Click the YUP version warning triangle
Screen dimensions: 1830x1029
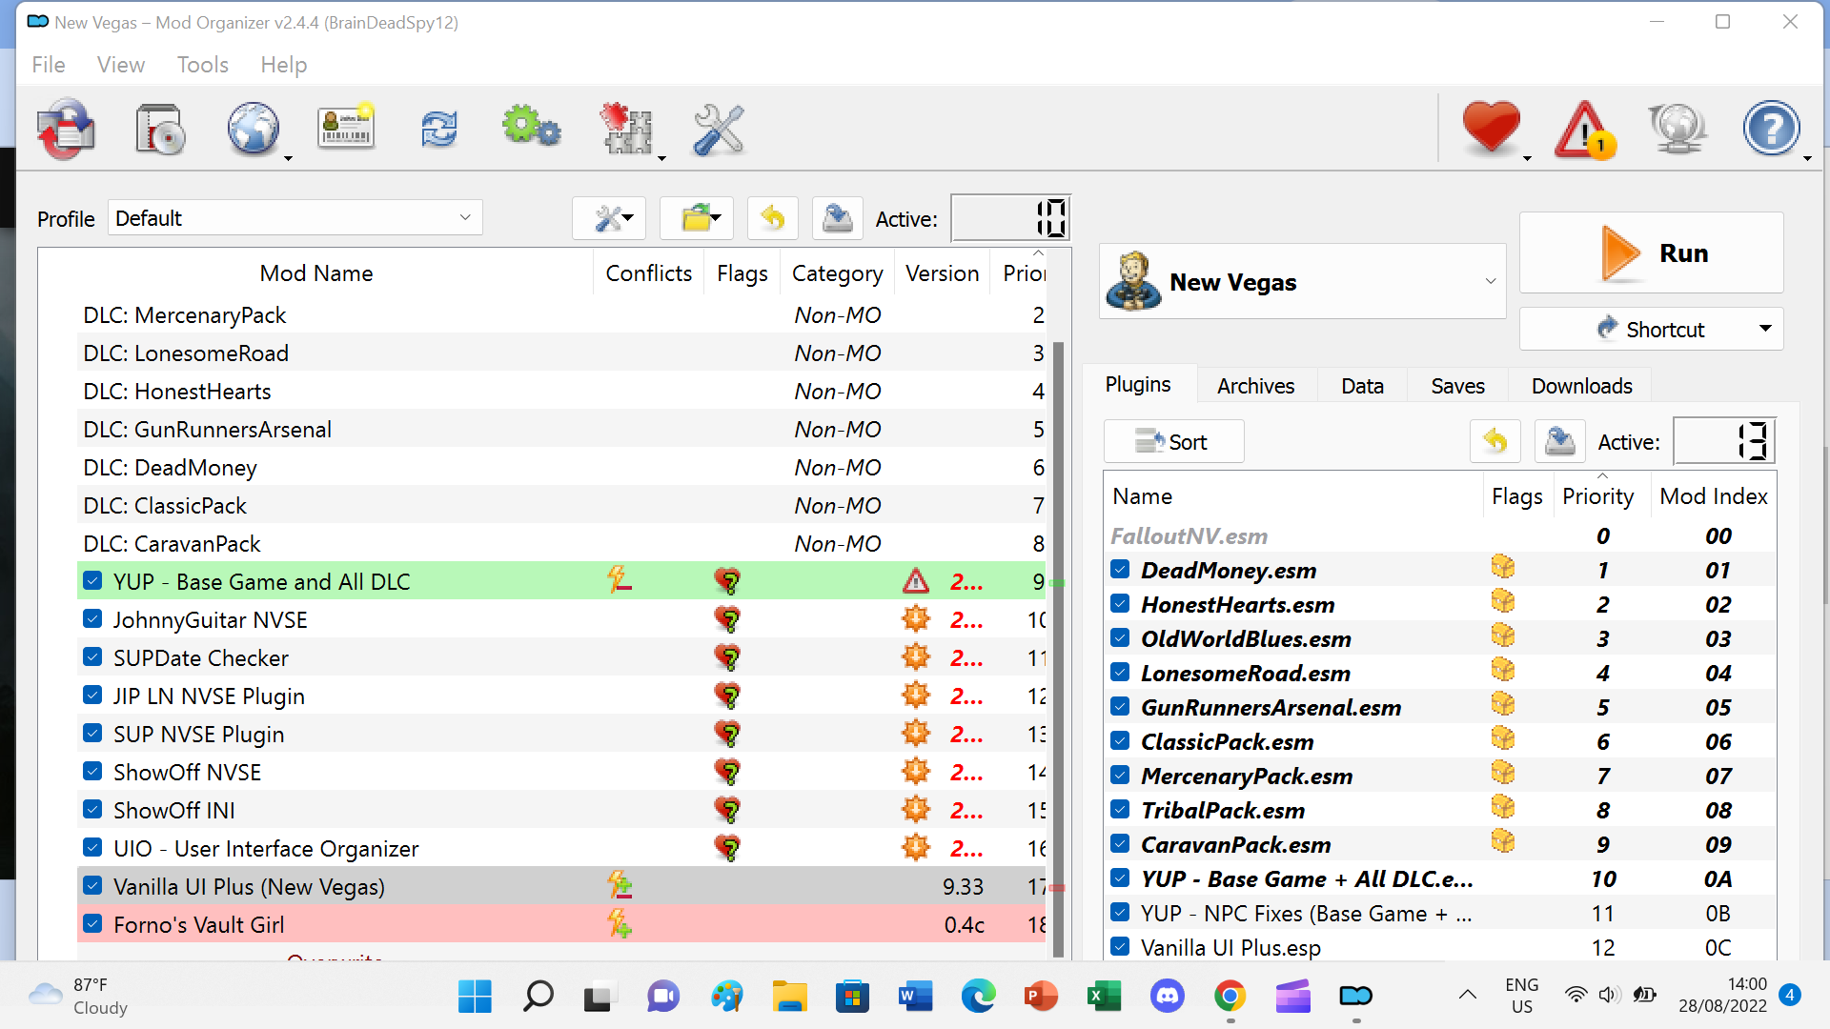[916, 581]
